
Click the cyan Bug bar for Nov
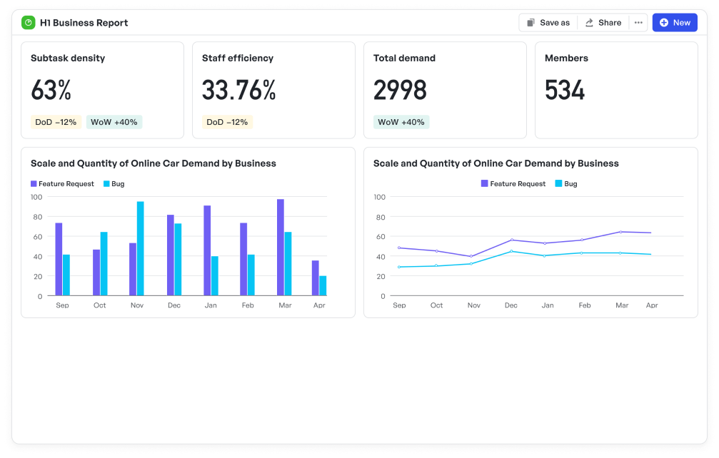pyautogui.click(x=141, y=248)
